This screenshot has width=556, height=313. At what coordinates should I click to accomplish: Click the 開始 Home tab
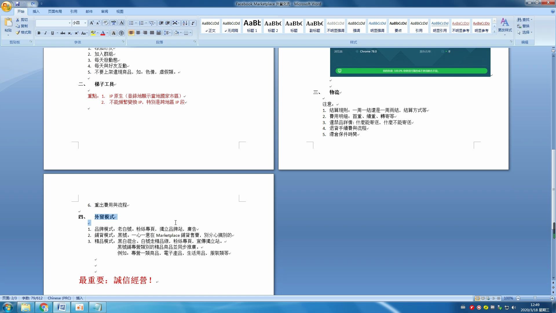(21, 12)
